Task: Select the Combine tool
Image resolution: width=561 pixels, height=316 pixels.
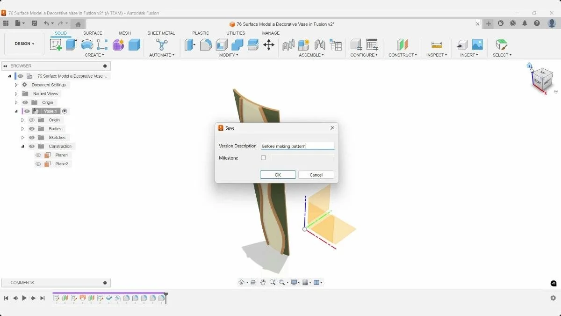Action: tap(237, 44)
